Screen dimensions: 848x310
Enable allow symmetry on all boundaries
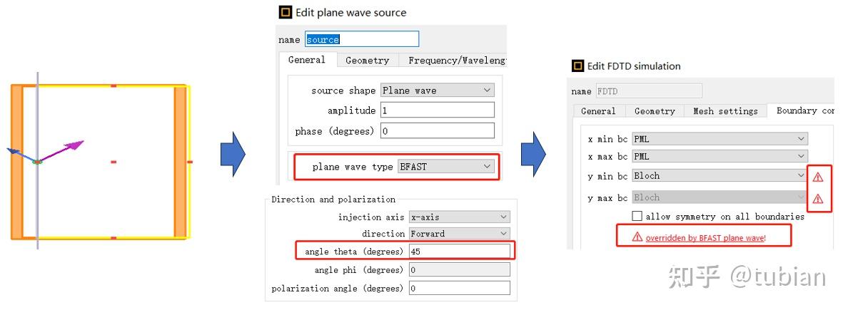coord(637,216)
